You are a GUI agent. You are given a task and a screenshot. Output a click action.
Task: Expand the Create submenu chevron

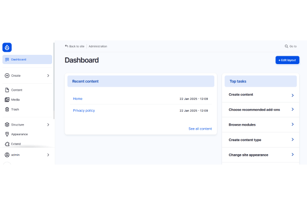[48, 75]
